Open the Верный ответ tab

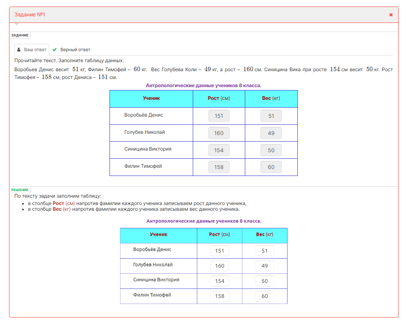[71, 50]
